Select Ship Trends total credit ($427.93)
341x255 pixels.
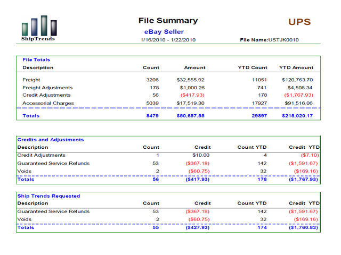(198, 227)
